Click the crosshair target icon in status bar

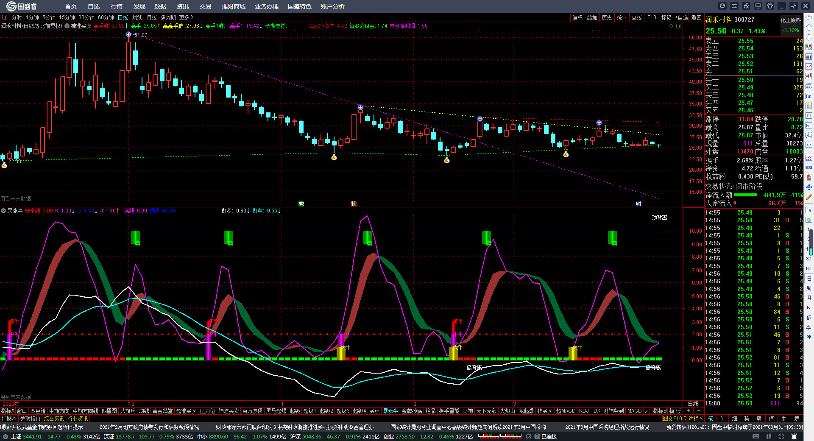click(782, 436)
